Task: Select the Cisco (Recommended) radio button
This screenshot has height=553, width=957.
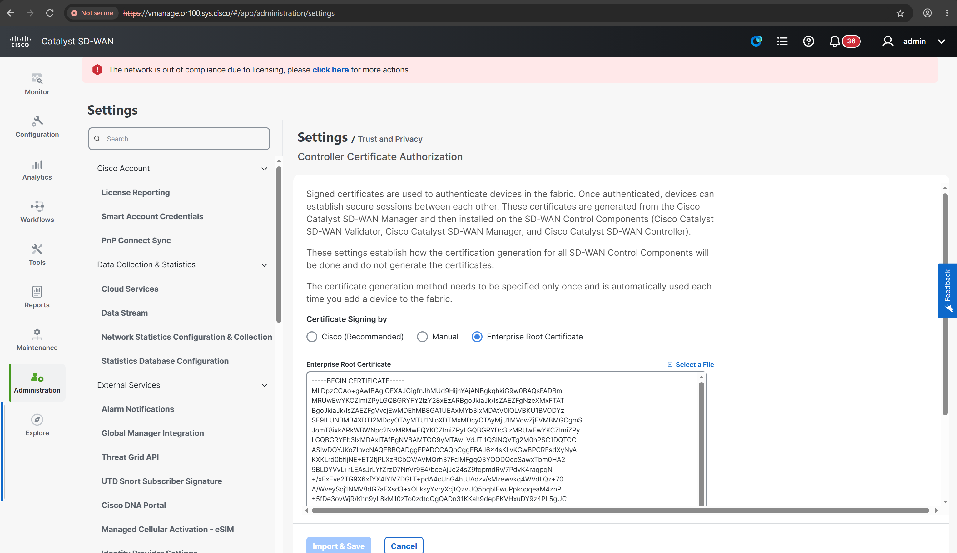Action: (x=312, y=337)
